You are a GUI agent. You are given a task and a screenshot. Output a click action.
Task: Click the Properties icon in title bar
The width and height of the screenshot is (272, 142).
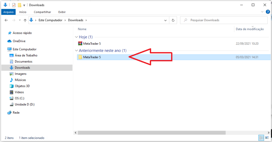click(x=14, y=5)
